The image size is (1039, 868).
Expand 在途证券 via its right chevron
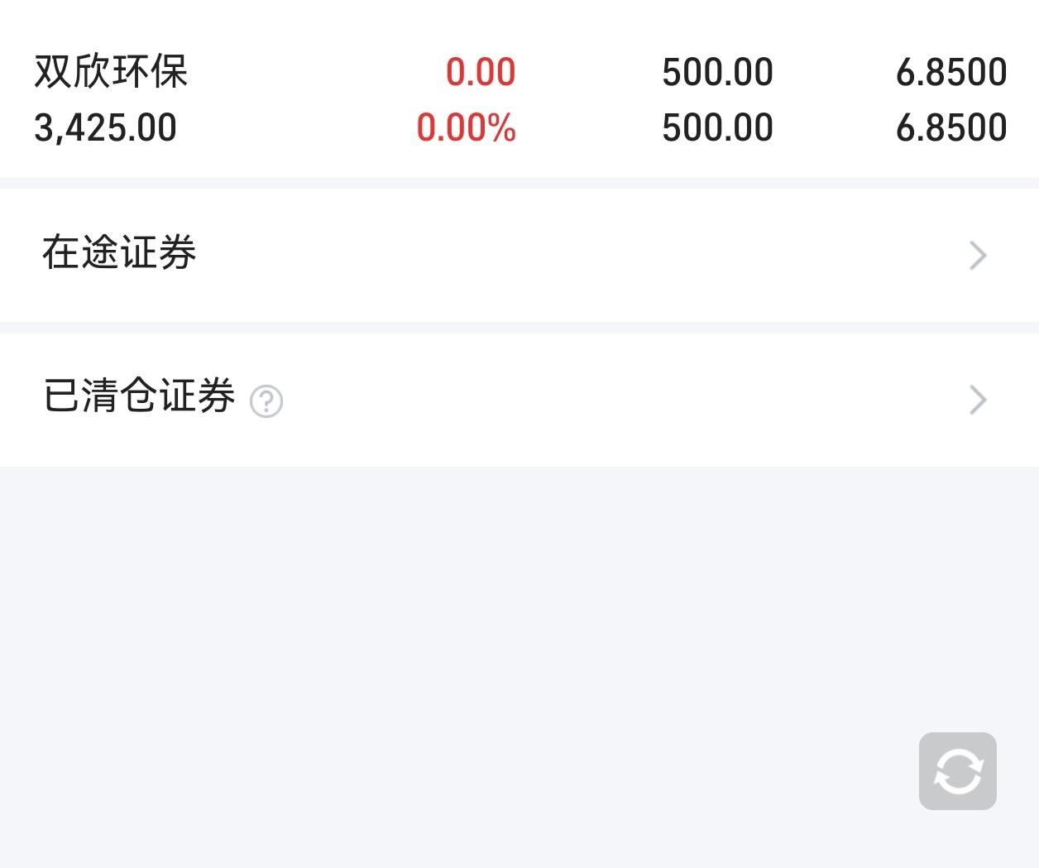[x=978, y=255]
